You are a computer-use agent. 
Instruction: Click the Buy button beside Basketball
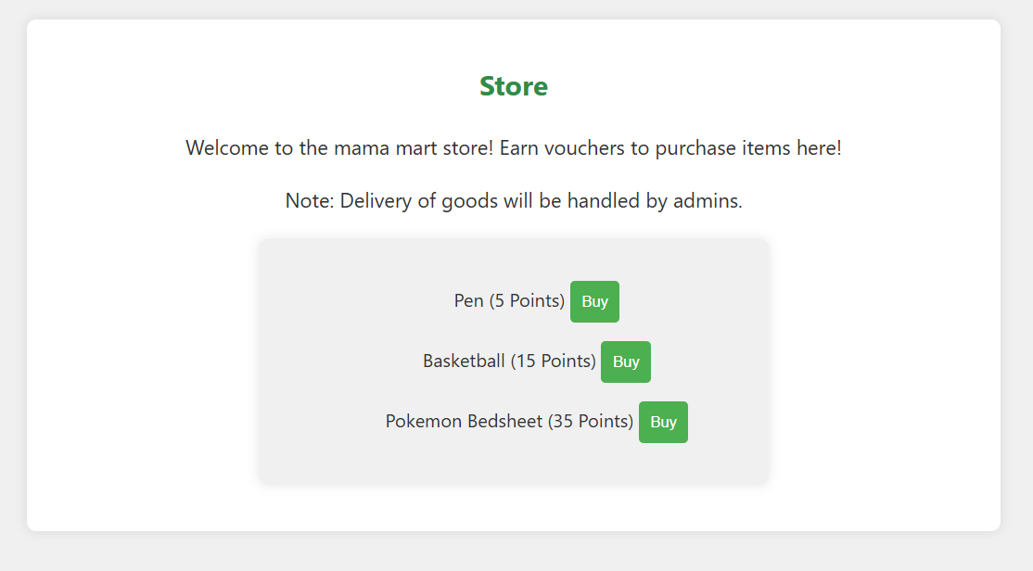pyautogui.click(x=626, y=362)
